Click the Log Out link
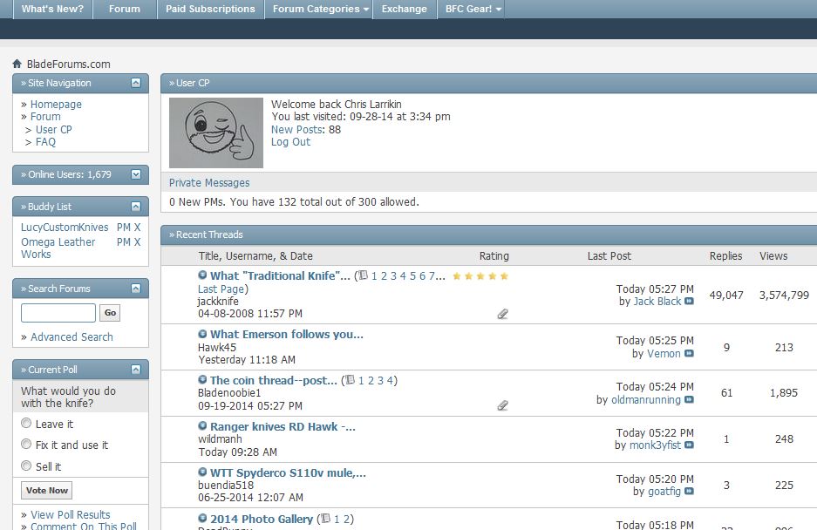This screenshot has height=530, width=817. (x=290, y=142)
